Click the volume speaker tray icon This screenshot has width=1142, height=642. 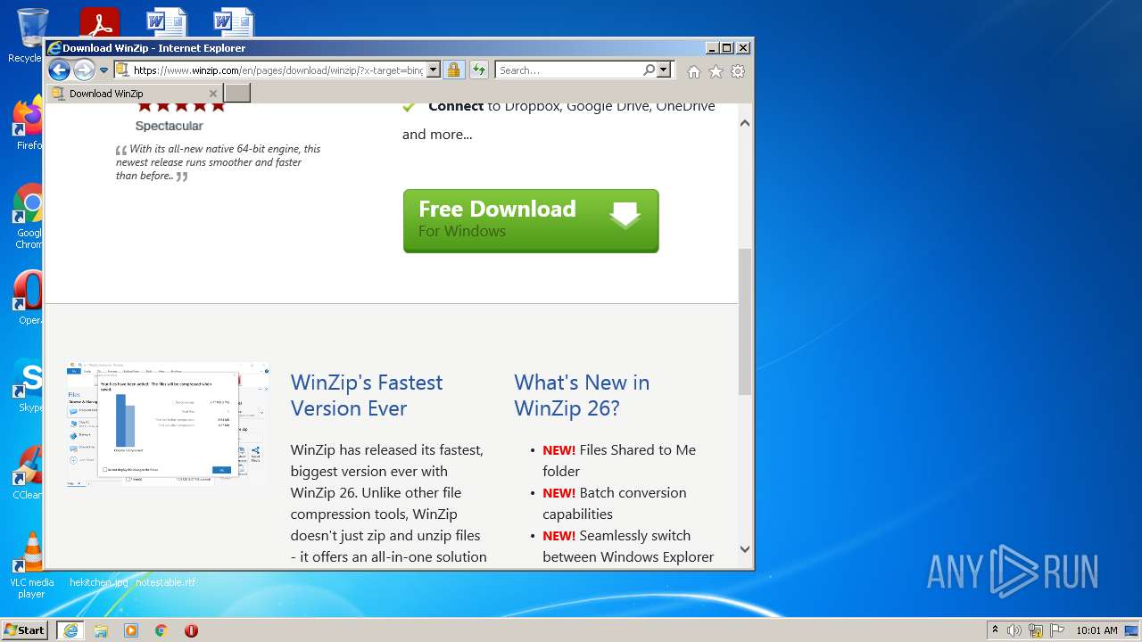pyautogui.click(x=1014, y=630)
